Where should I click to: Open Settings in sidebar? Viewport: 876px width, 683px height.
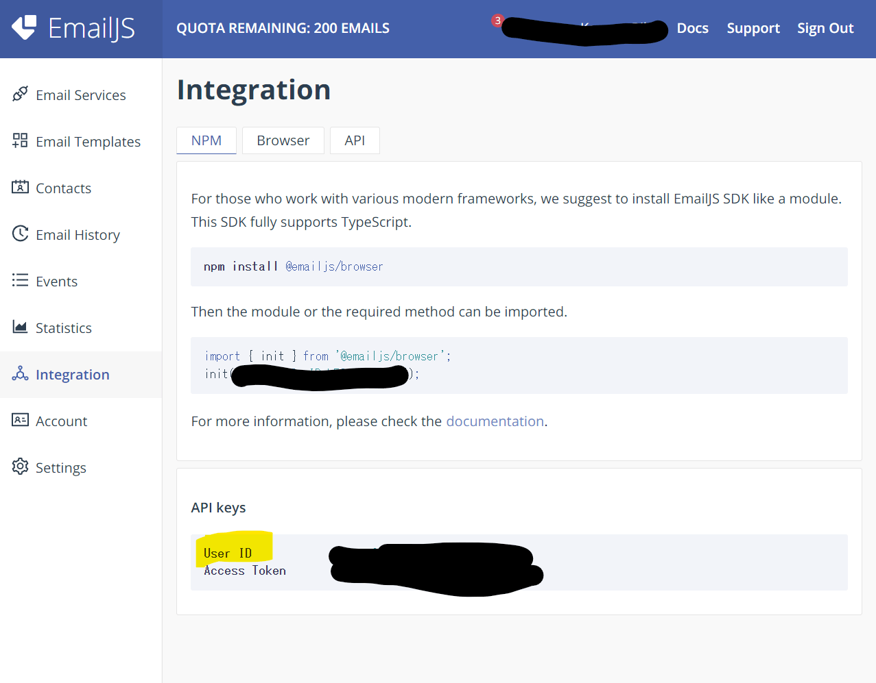click(x=81, y=468)
